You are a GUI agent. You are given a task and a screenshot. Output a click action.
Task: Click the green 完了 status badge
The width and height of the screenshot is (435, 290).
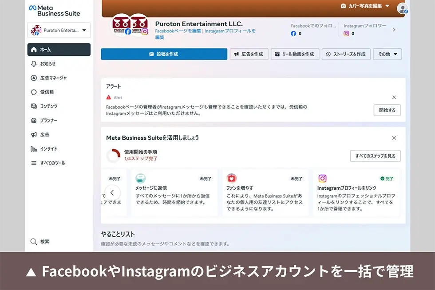(387, 179)
